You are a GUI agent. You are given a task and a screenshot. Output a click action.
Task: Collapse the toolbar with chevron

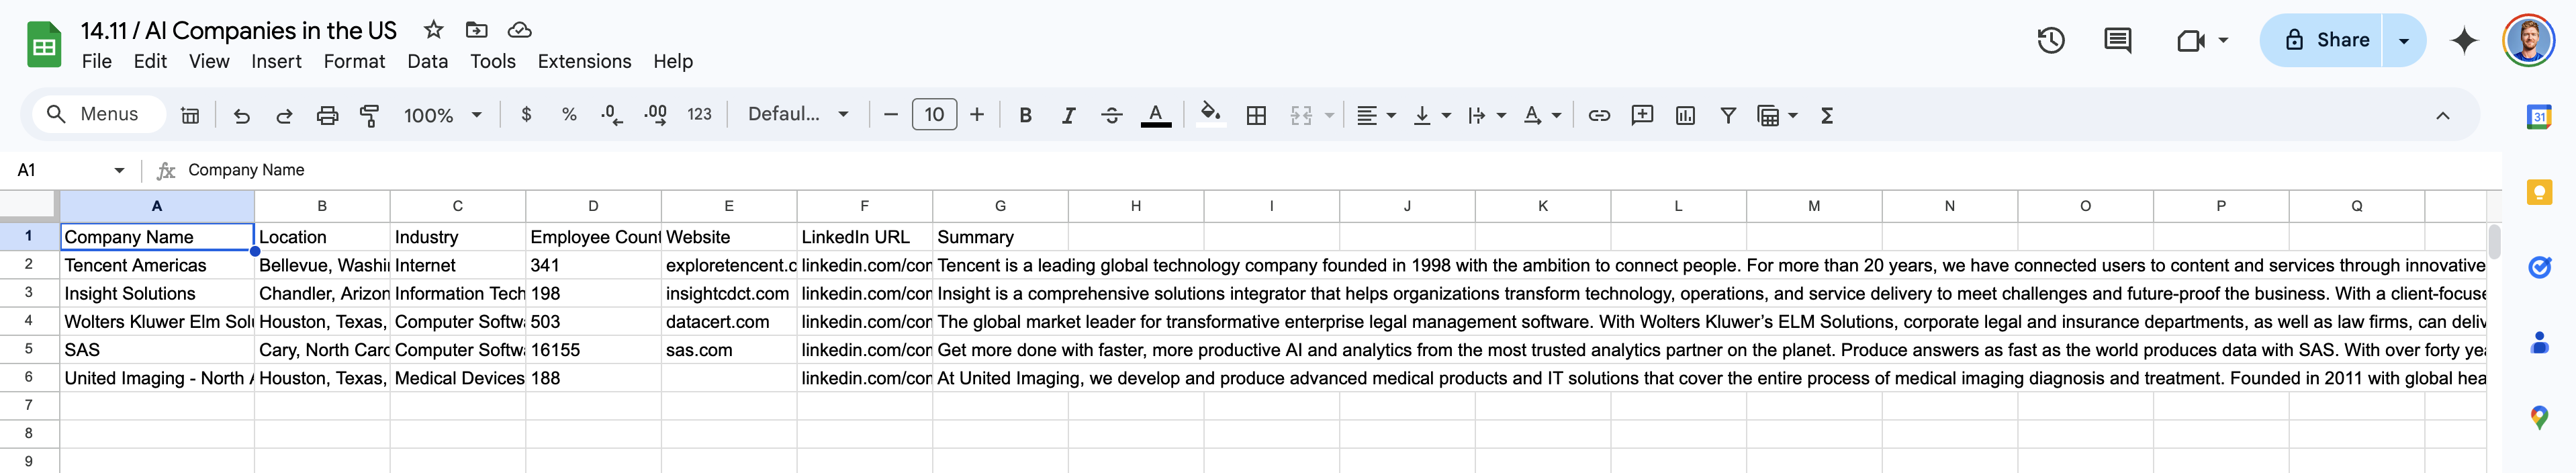click(2442, 115)
